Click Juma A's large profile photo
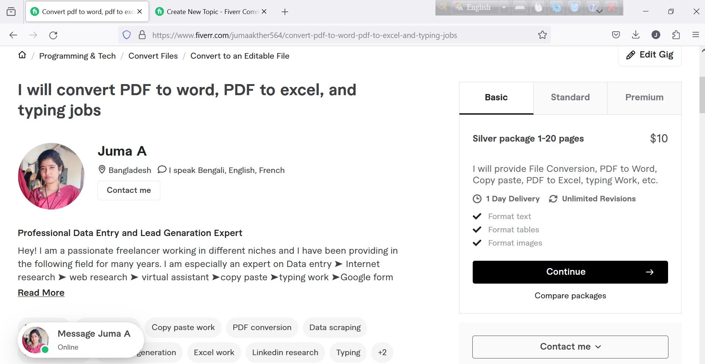Viewport: 705px width, 364px height. (x=51, y=176)
